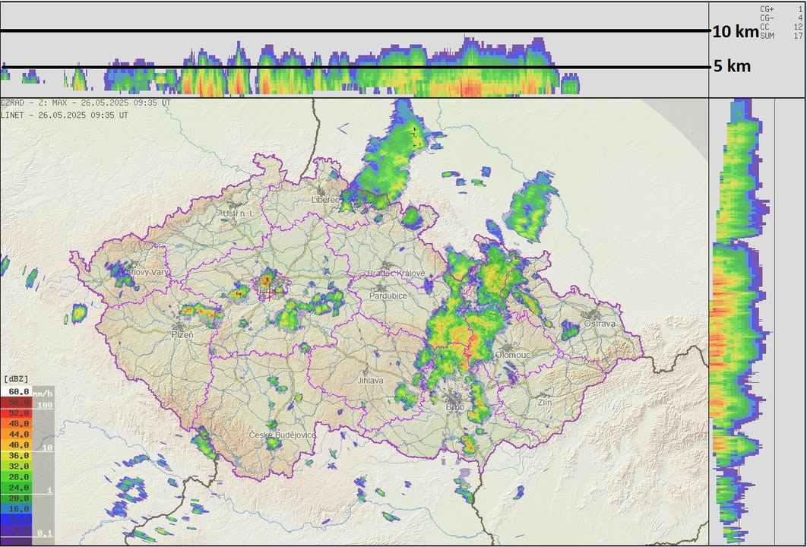Click the mm/h rain rate label
807x547 pixels.
coord(43,394)
